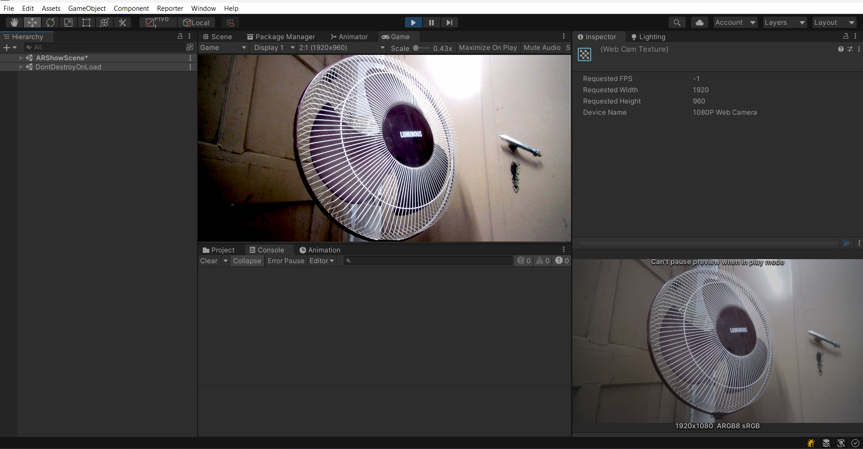Select the Hand tool in the toolbar
Viewport: 863px width, 449px height.
(14, 22)
